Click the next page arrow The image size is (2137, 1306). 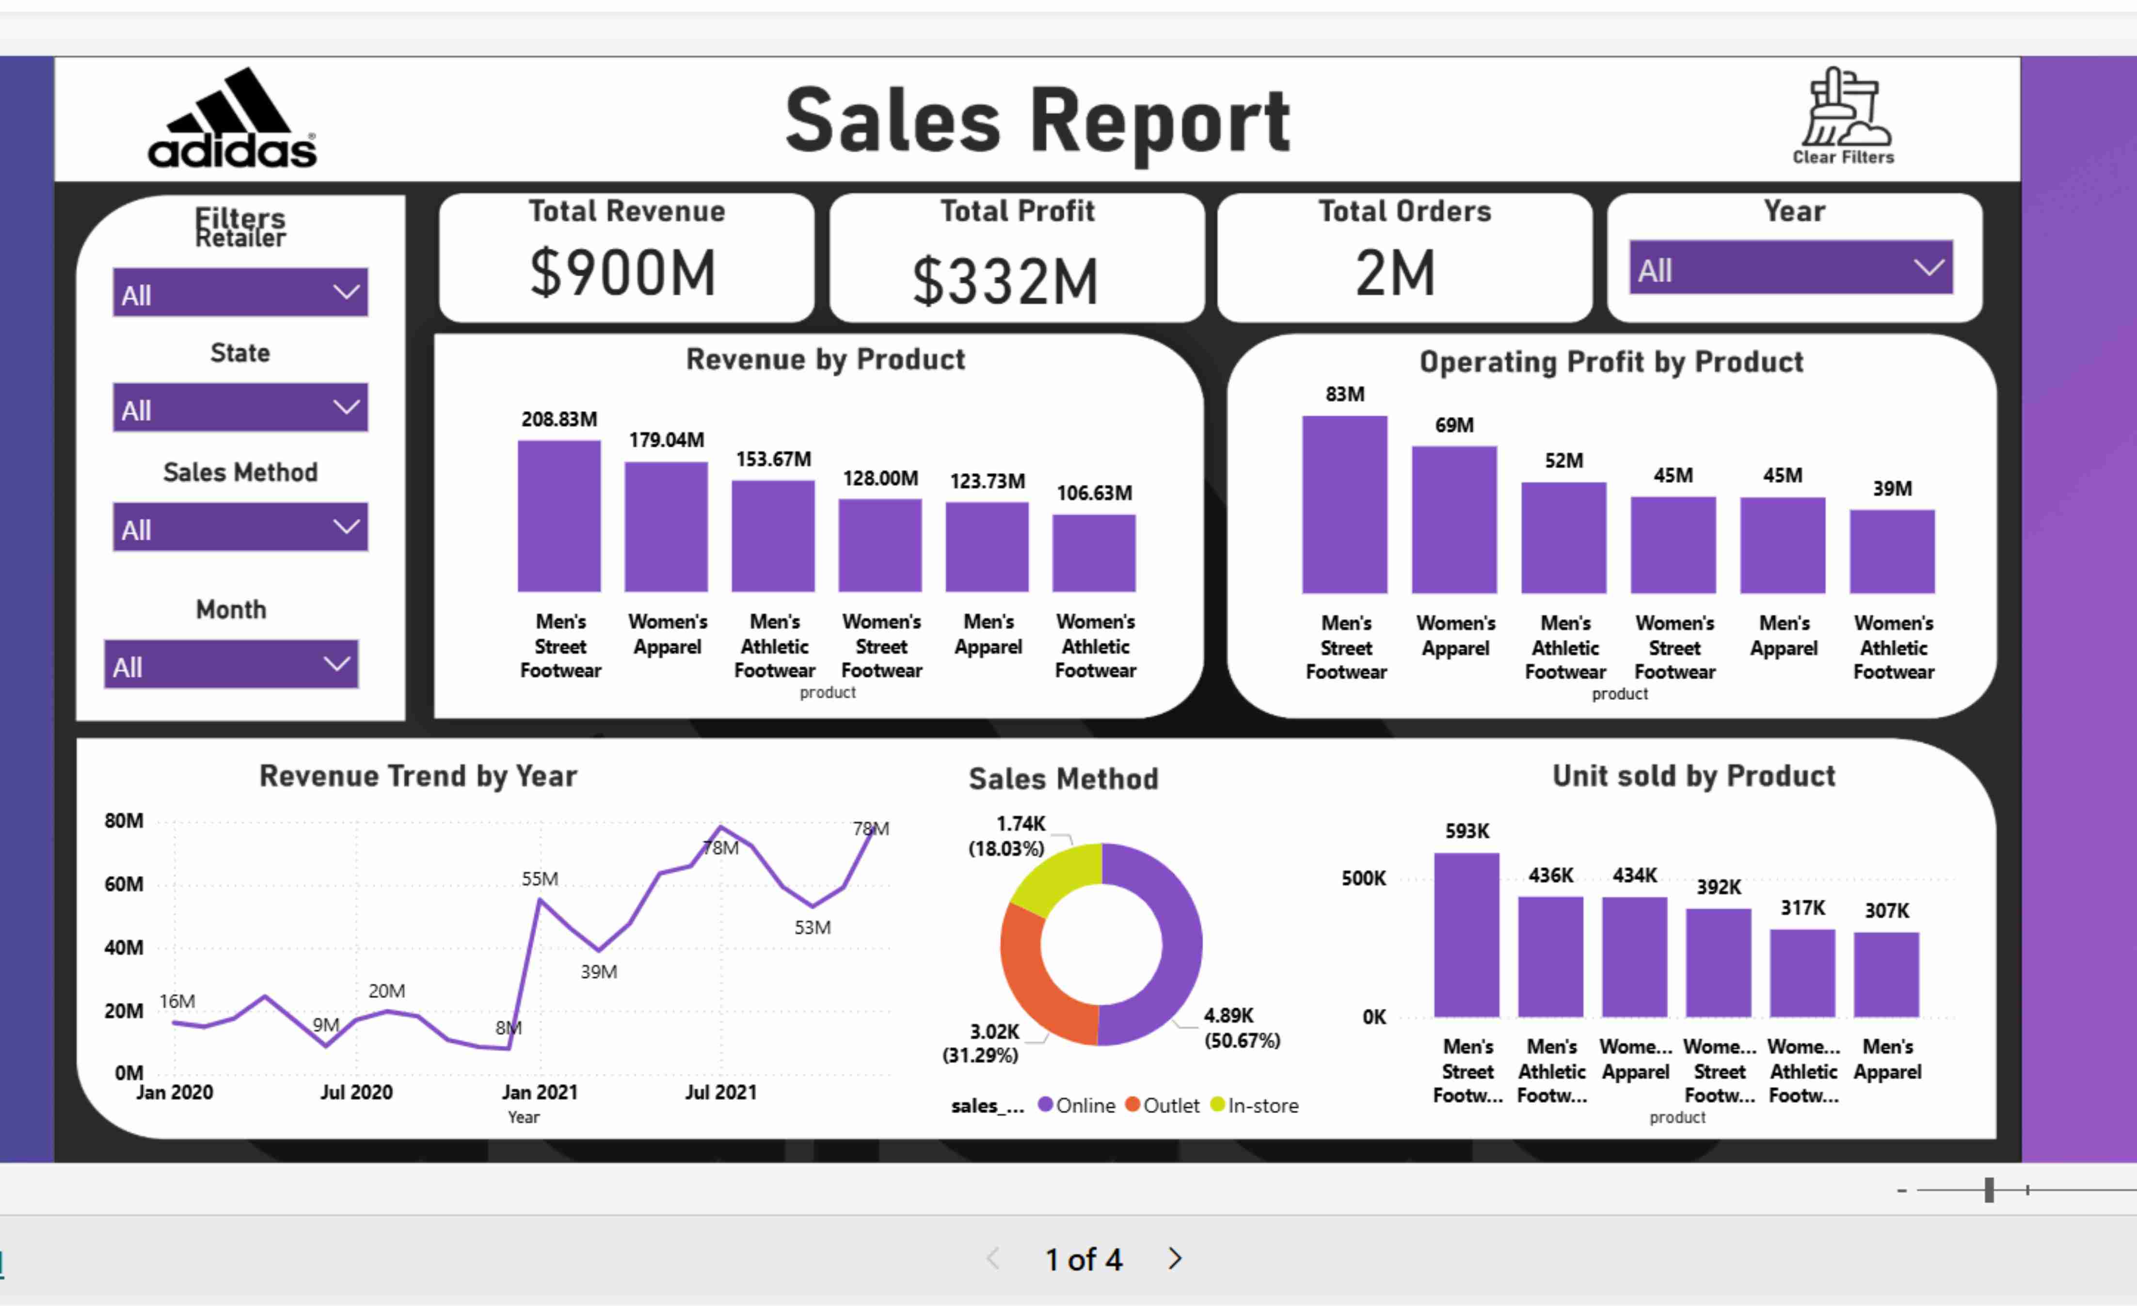click(x=1175, y=1258)
